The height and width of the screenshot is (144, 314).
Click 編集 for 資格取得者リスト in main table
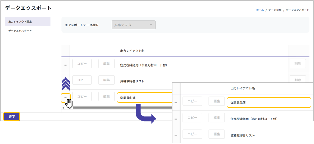pyautogui.click(x=106, y=80)
